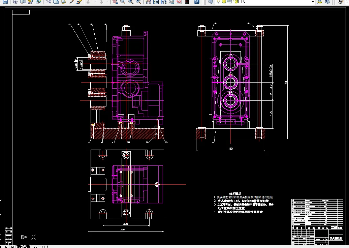Viewport: 349px width, 248px height.
Task: Click the Redo arrow
Action: [101, 2]
